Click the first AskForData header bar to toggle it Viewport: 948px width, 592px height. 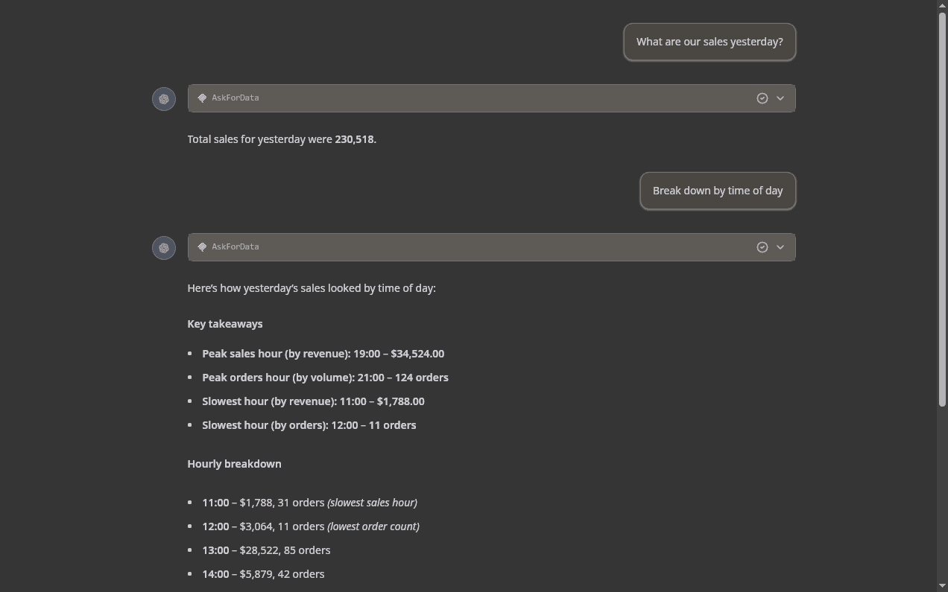click(x=491, y=98)
